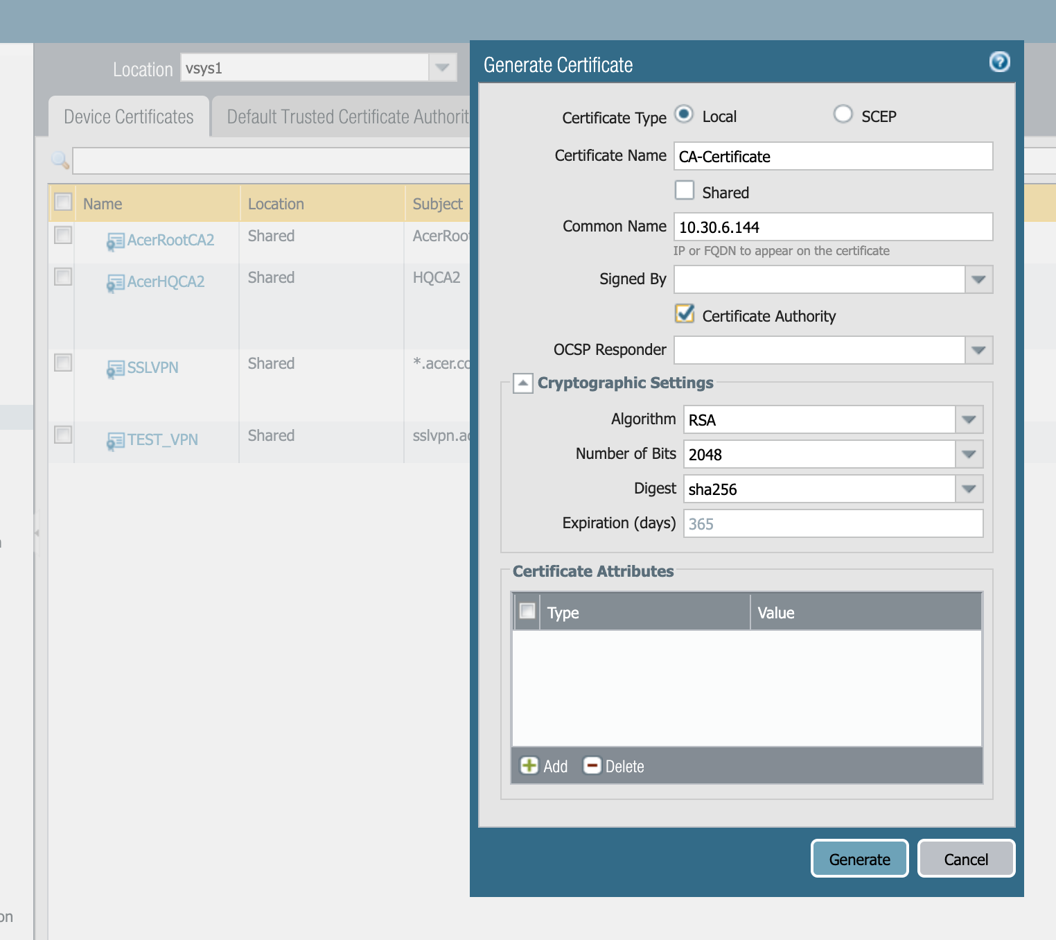This screenshot has height=940, width=1056.
Task: Select the SCEP certificate type radio button
Action: click(843, 114)
